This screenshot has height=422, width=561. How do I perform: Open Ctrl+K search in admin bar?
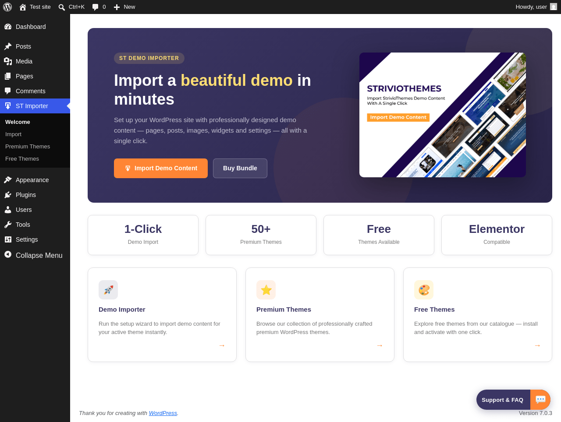coord(71,7)
